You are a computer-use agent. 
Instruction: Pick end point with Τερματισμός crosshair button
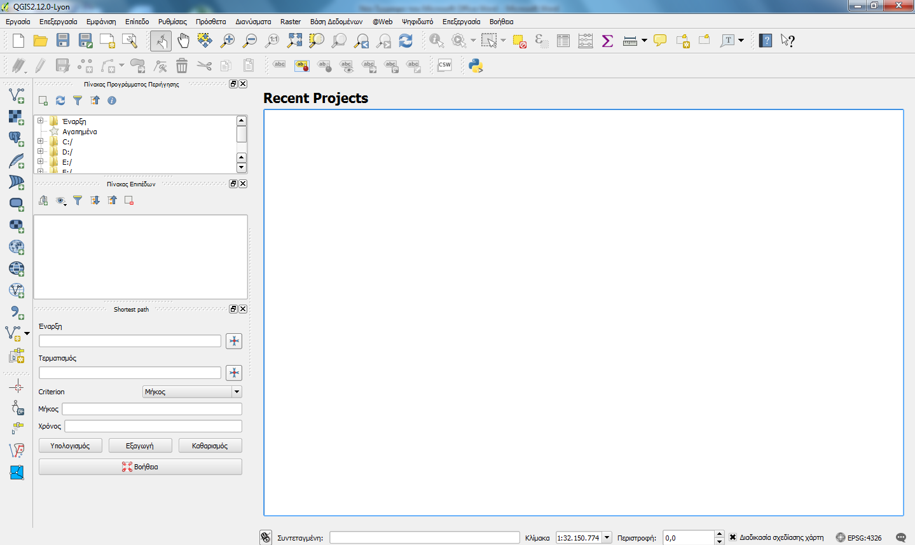234,373
